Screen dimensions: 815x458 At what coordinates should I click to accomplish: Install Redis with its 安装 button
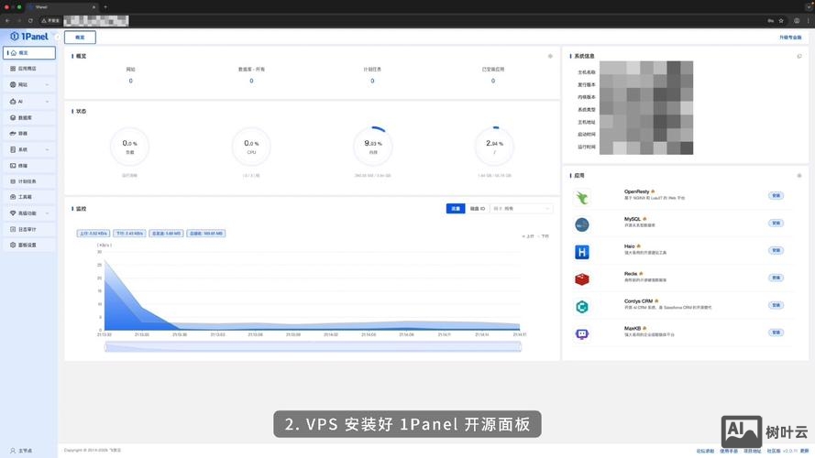pos(776,278)
